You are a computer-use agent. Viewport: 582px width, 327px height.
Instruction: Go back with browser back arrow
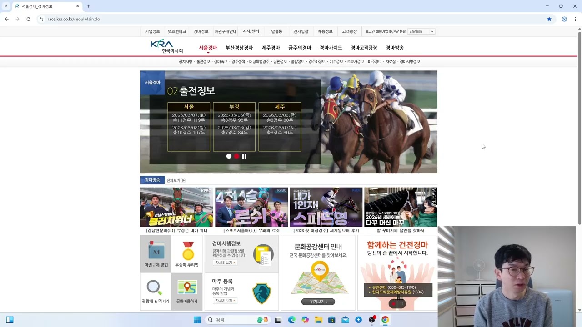[6, 19]
